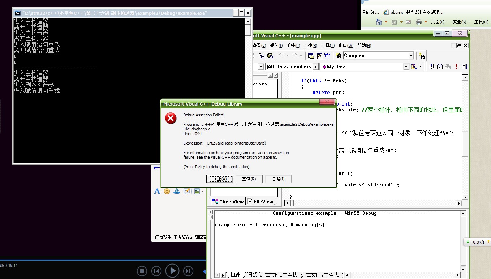Select the labview 课程设计拼图游戏 browser tab
This screenshot has width=491, height=279.
coord(413,12)
